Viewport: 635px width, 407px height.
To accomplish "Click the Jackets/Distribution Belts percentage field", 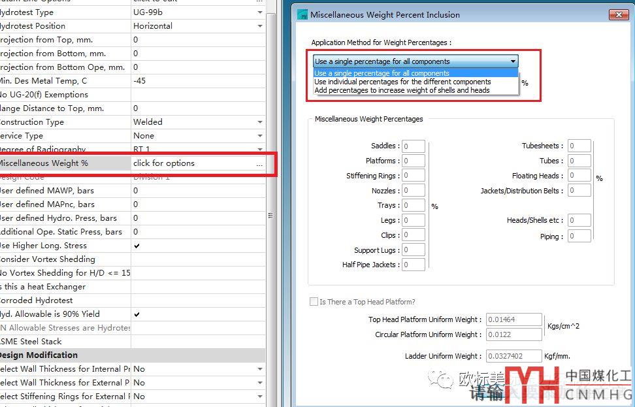I will coord(579,191).
